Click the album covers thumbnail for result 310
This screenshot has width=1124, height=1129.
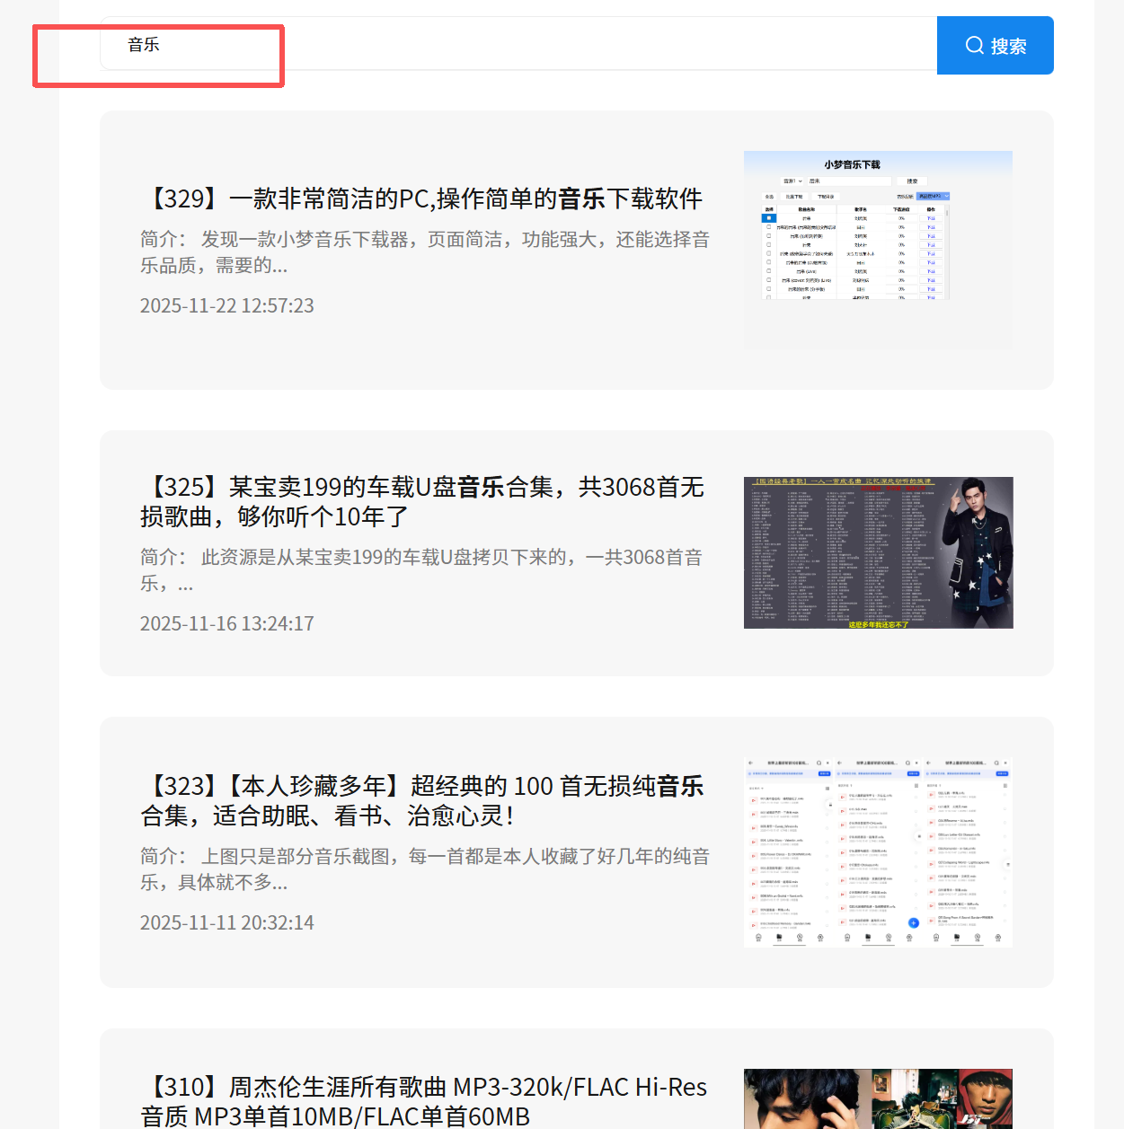(878, 1098)
